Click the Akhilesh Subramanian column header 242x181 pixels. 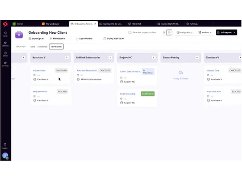[x=94, y=57]
